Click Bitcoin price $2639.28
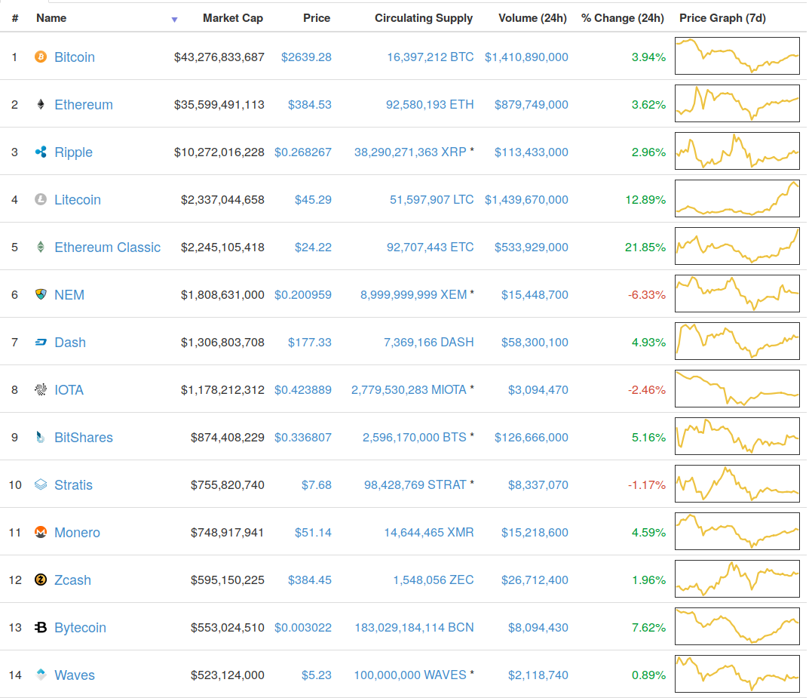Viewport: 809px width, 698px height. pyautogui.click(x=306, y=57)
